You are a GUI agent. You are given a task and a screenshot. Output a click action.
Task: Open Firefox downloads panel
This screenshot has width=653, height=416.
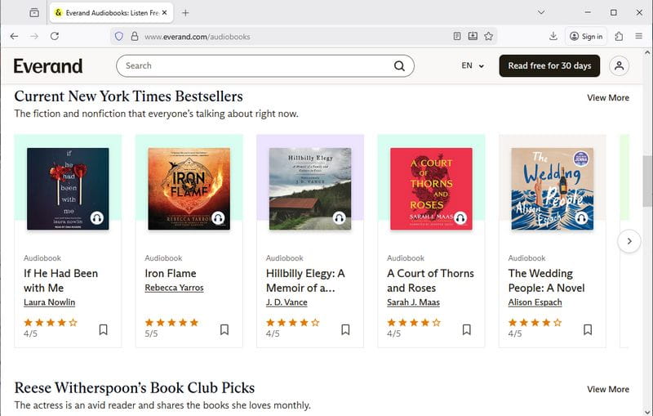coord(553,36)
